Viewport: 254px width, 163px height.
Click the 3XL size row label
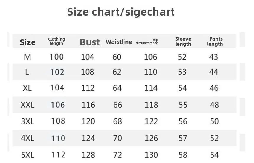point(27,121)
